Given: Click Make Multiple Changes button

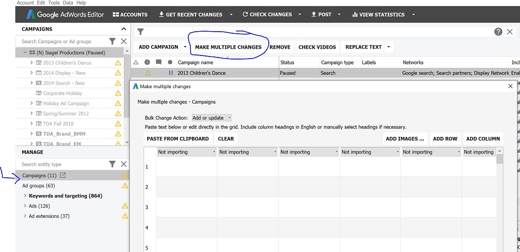Looking at the screenshot, I should 228,47.
